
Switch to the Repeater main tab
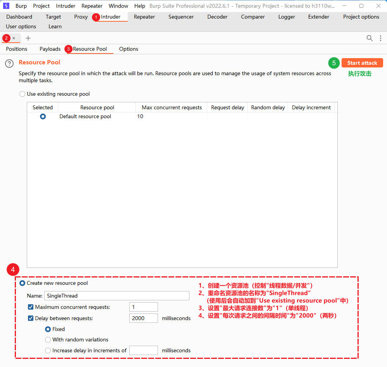(144, 17)
